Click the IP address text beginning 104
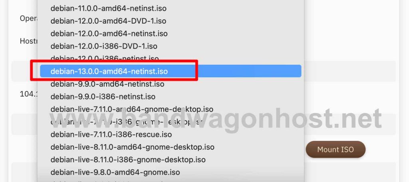The height and width of the screenshot is (182, 409). pos(29,94)
